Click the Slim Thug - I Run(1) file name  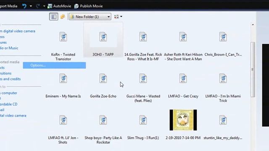click(x=143, y=138)
